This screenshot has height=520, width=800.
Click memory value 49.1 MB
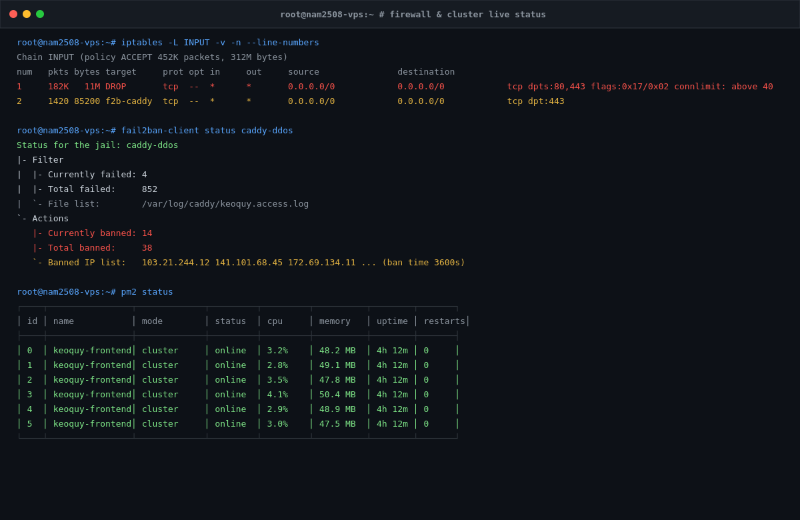click(x=337, y=365)
